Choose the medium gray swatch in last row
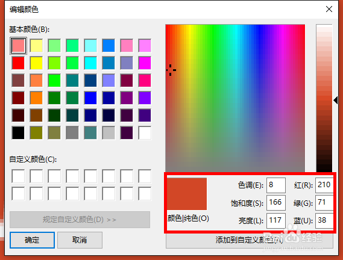This screenshot has width=343, height=260. 72,133
